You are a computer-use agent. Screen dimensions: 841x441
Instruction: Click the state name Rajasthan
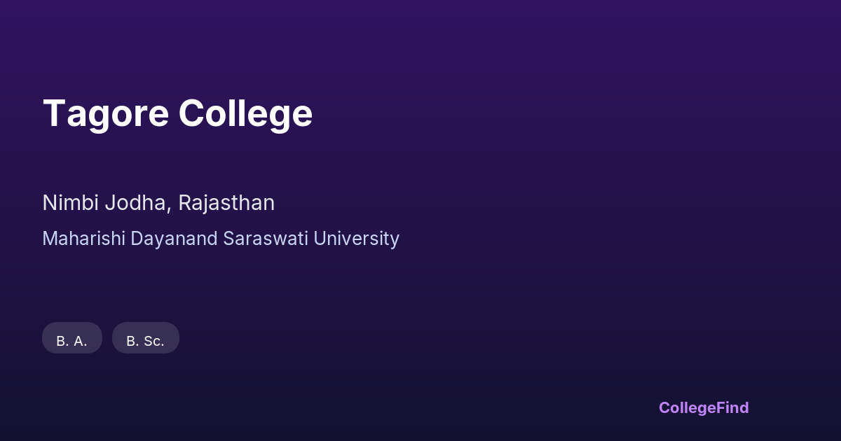(226, 203)
